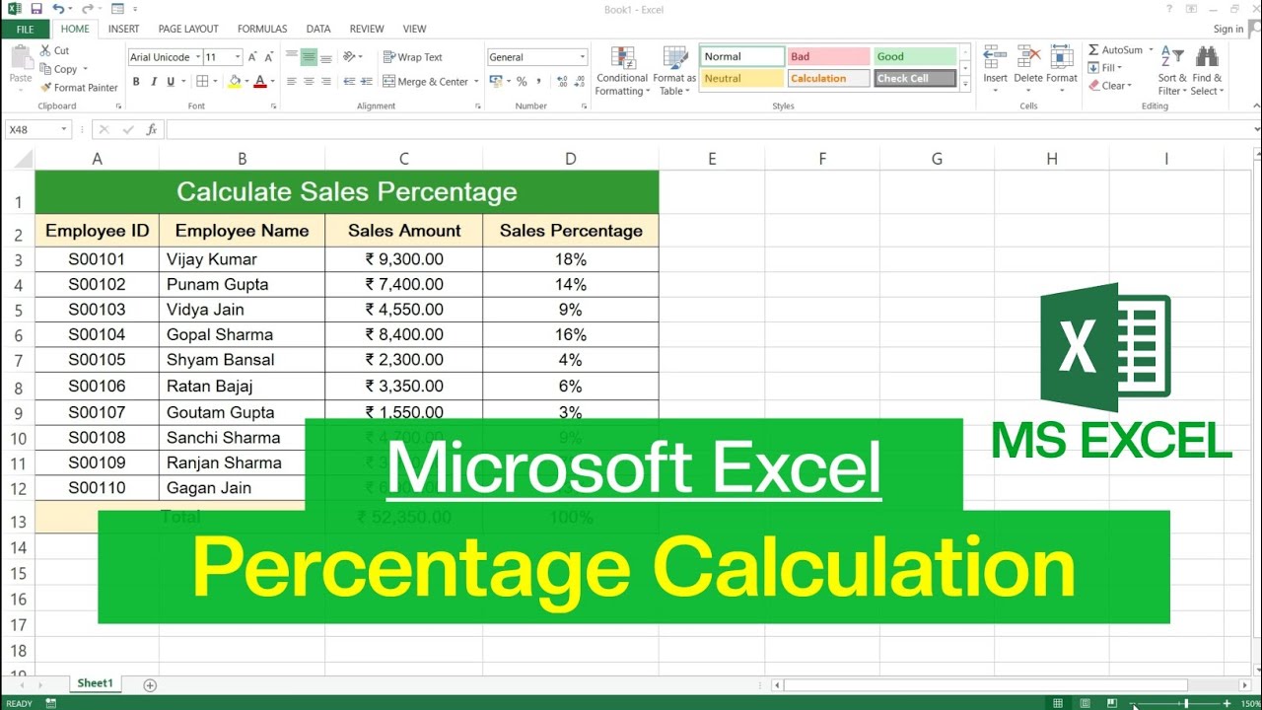Screen dimensions: 1262x710
Task: Cut the selected cells
Action: 54,50
